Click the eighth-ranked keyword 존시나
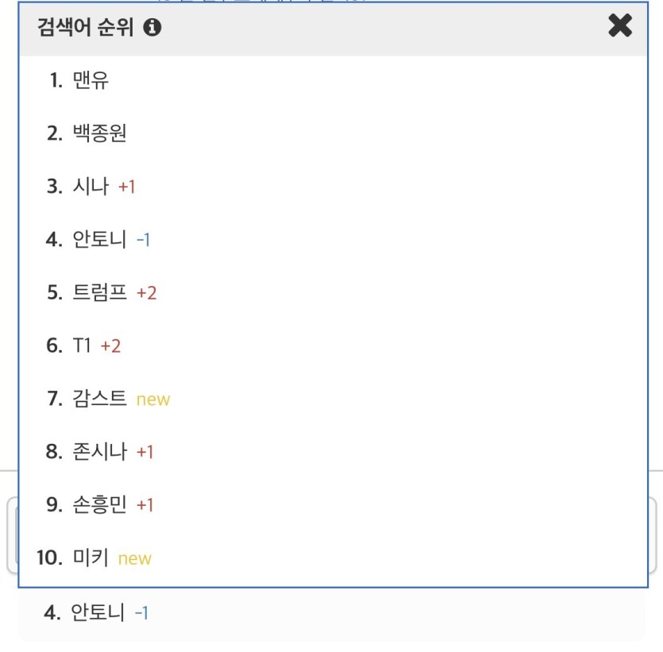The width and height of the screenshot is (663, 652). (x=99, y=452)
